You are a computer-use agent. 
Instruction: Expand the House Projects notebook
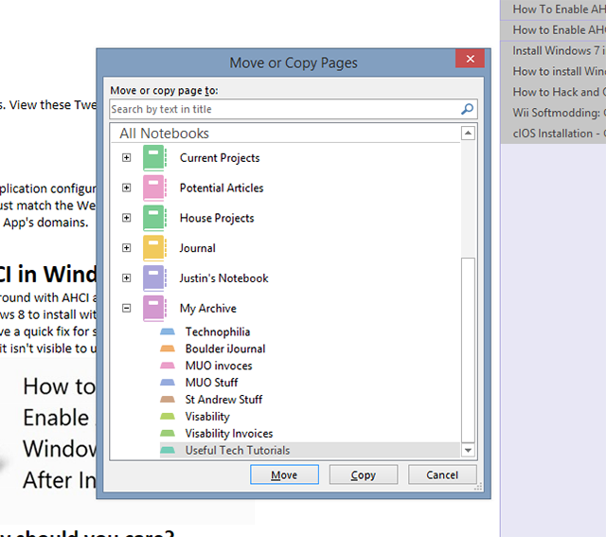(x=126, y=218)
